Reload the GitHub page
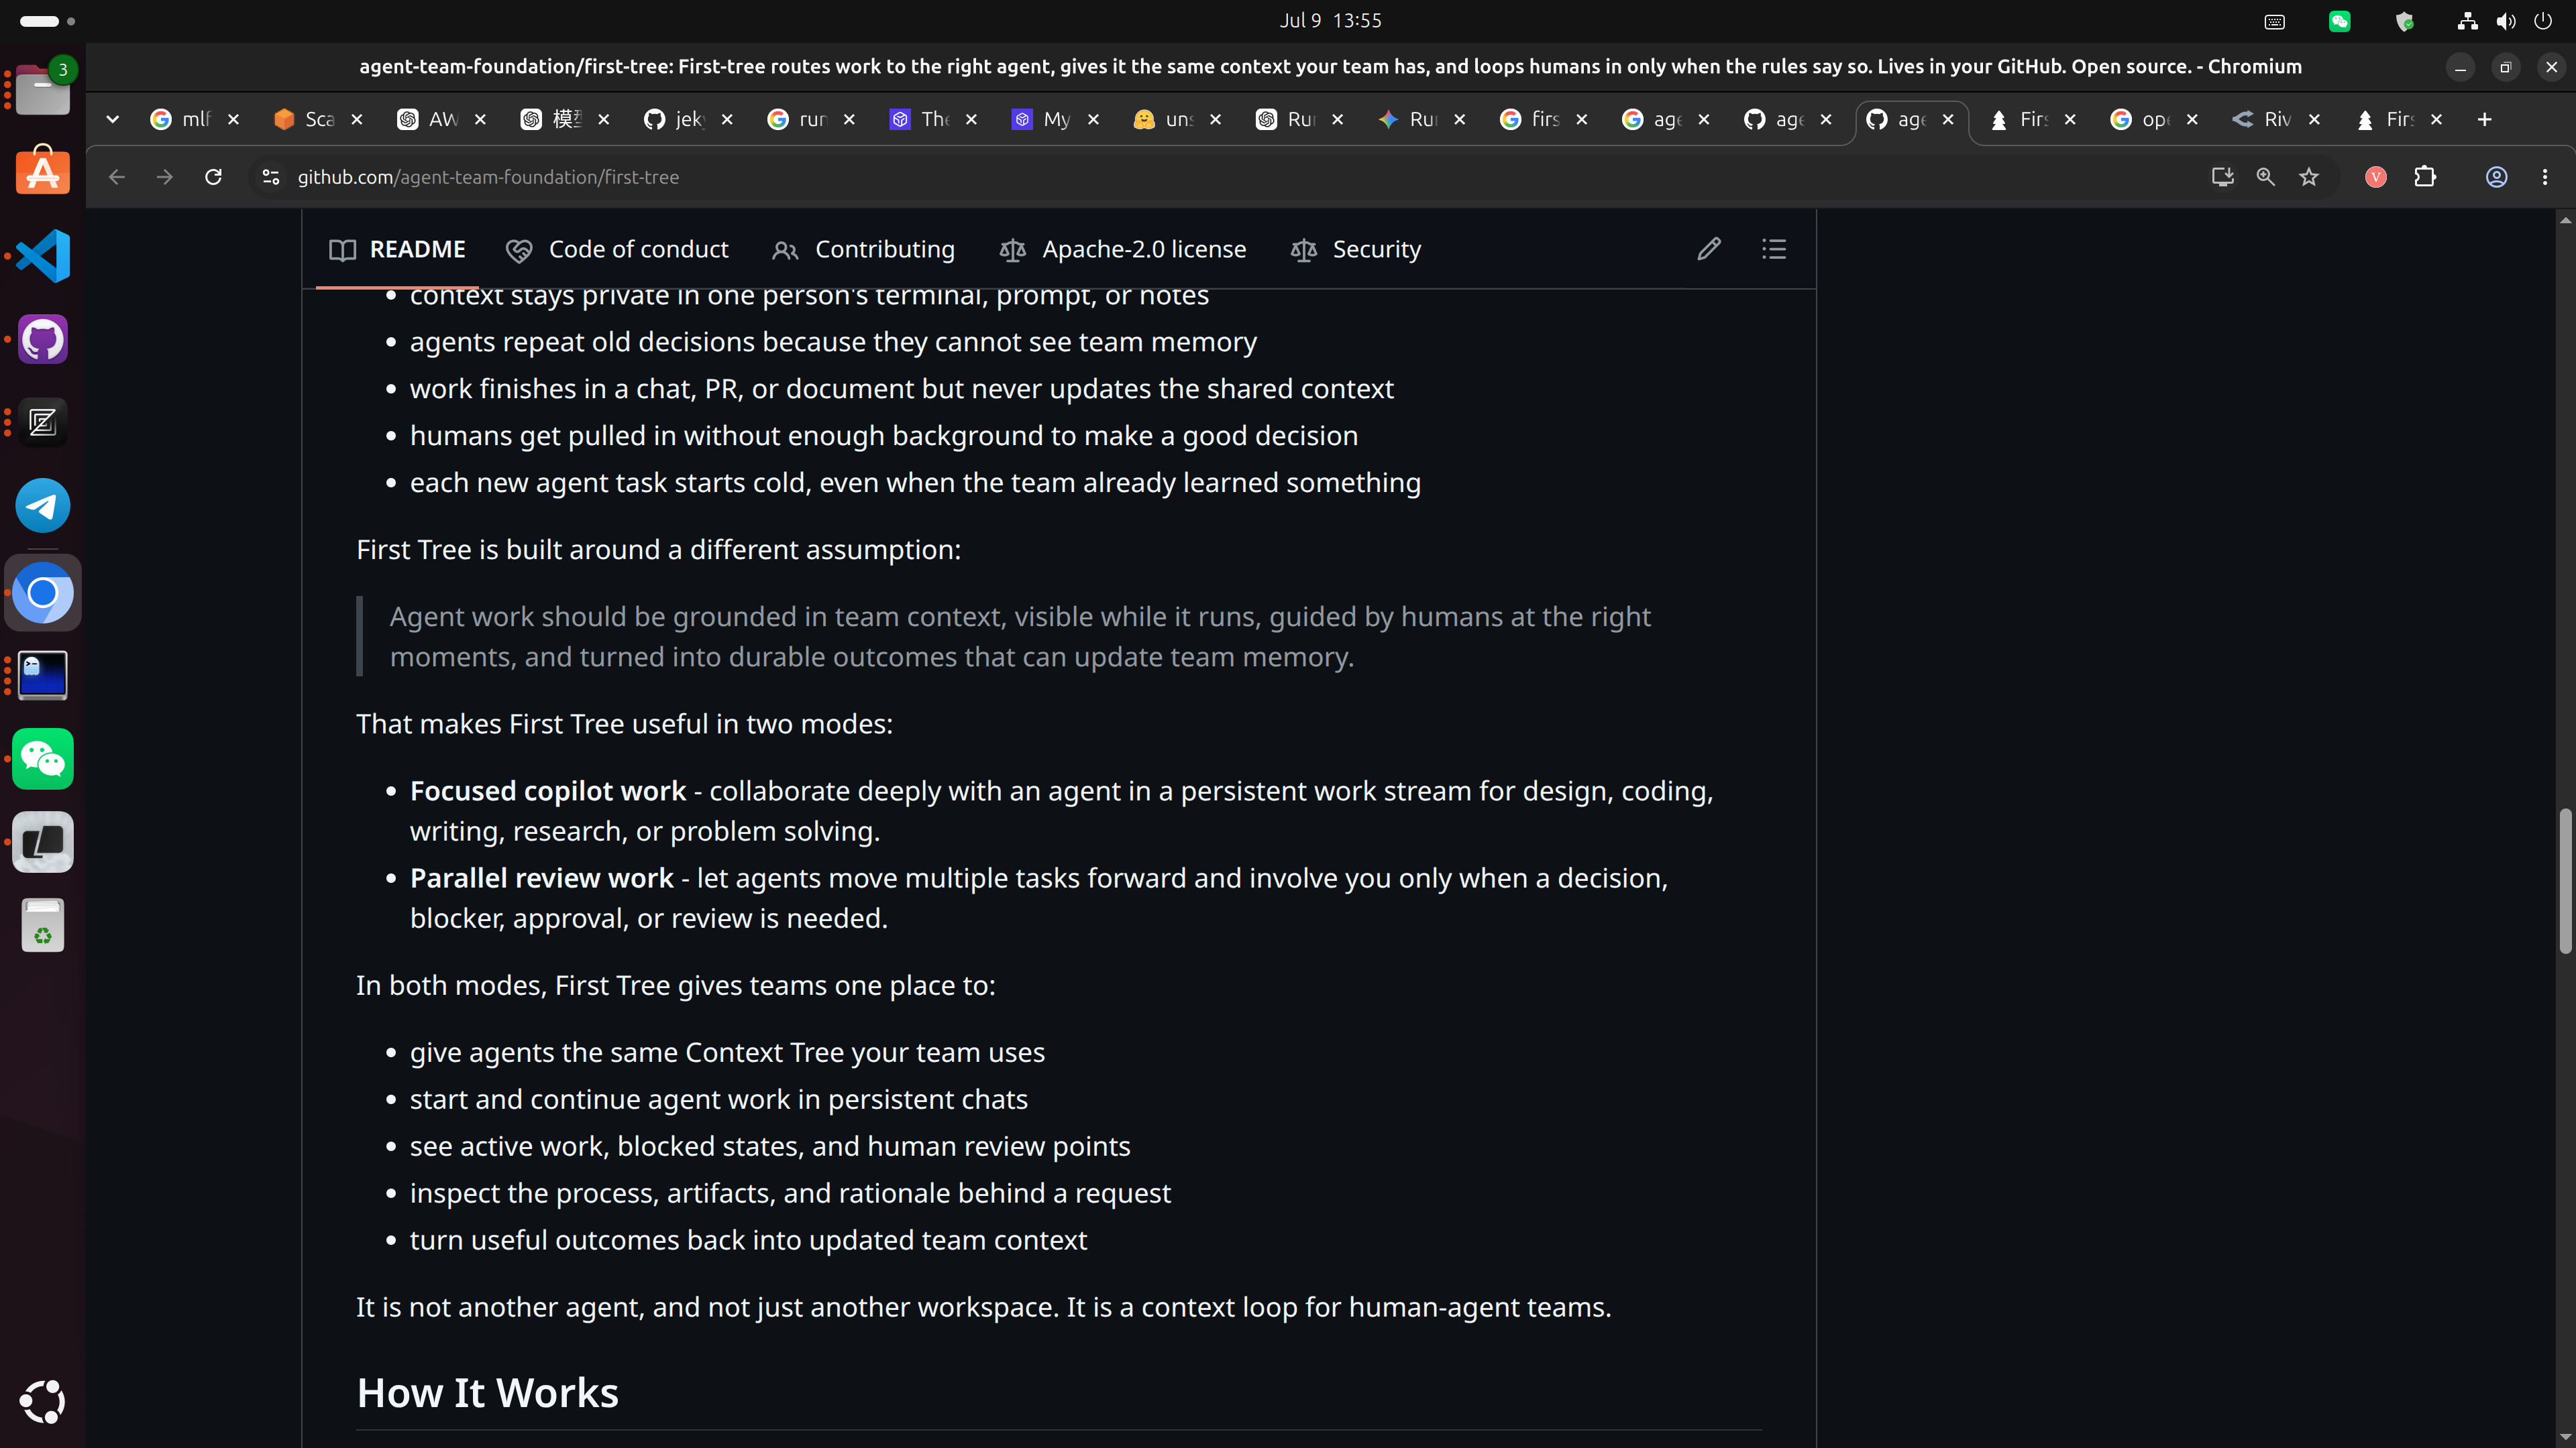The height and width of the screenshot is (1448, 2576). pos(213,177)
